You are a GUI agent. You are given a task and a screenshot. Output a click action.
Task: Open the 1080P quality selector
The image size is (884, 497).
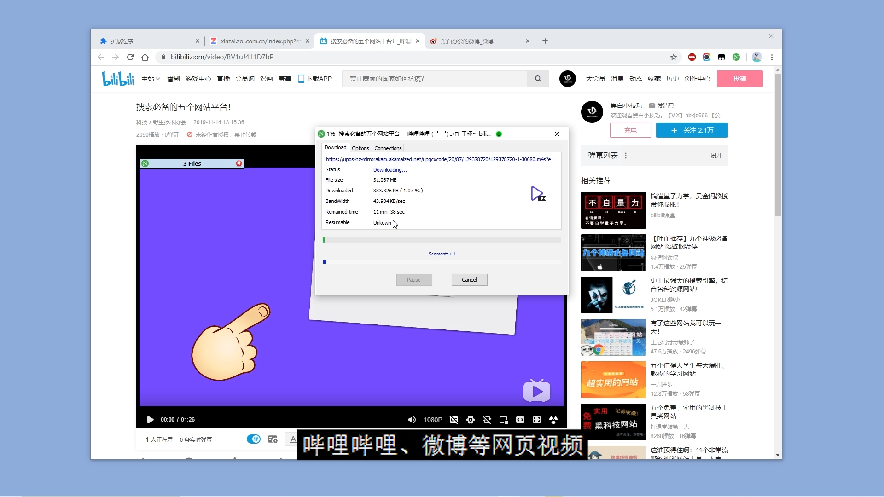point(433,420)
